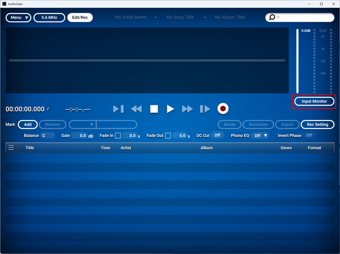Click the Remove mark button
Image resolution: width=340 pixels, height=254 pixels.
point(52,124)
